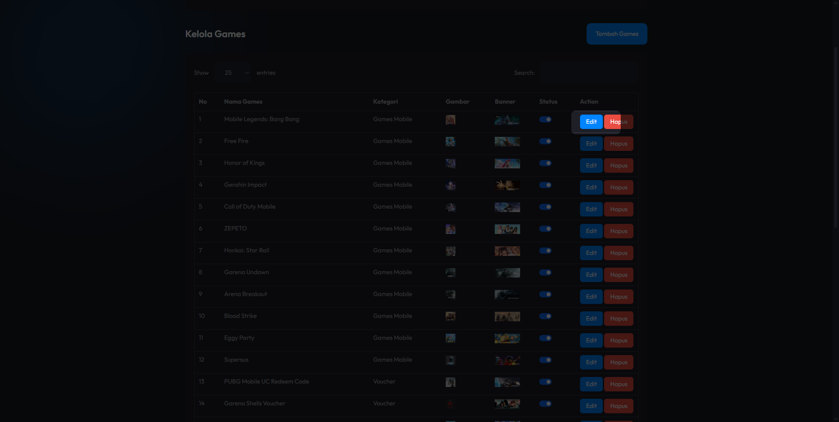Edit the PUBG Mobile UC Redeem Code entry
The image size is (839, 422).
pos(591,384)
